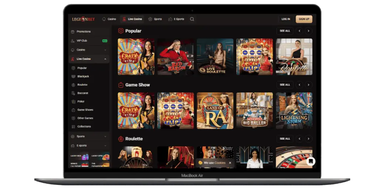The image size is (378, 189).
Task: Open the Lightning Storm thumbnail
Action: (294, 111)
